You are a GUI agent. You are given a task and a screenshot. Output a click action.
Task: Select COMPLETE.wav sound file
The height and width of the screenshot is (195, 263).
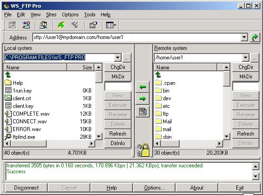tap(27, 114)
